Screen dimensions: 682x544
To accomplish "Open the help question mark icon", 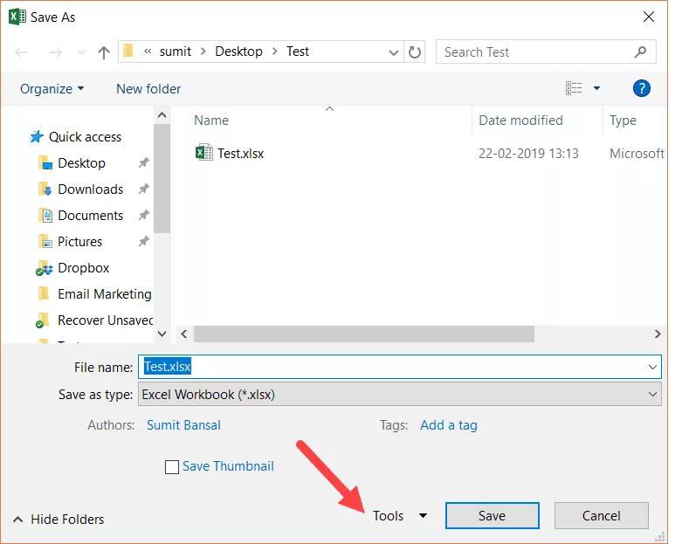I will (641, 88).
